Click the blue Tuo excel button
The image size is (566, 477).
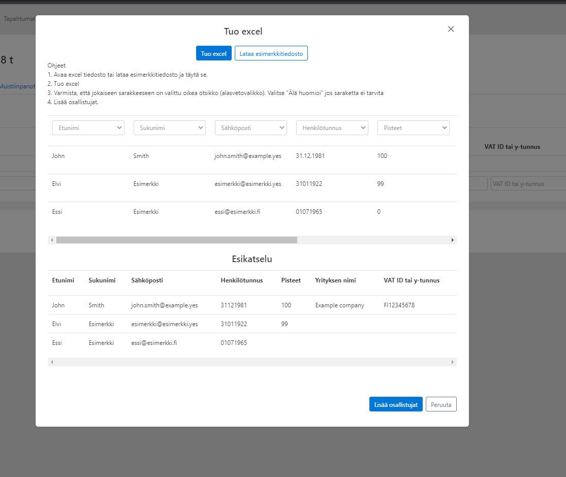(x=213, y=53)
